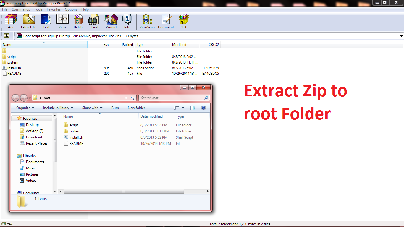Show archive Info

pyautogui.click(x=127, y=22)
